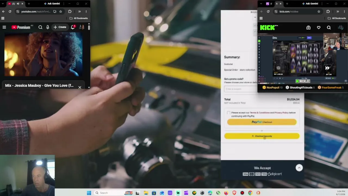The width and height of the screenshot is (348, 196).
Task: Open the YouTube account avatar menu
Action: click(x=82, y=27)
